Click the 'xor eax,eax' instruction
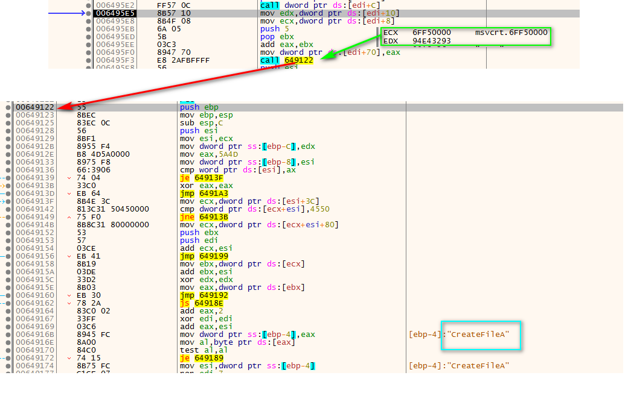This screenshot has width=628, height=393. coord(207,186)
